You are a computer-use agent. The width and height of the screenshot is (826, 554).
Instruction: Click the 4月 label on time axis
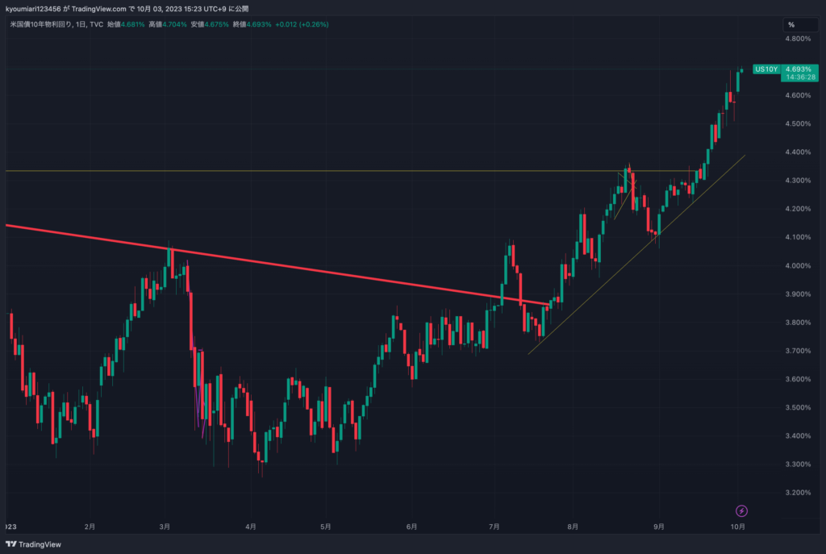click(251, 527)
